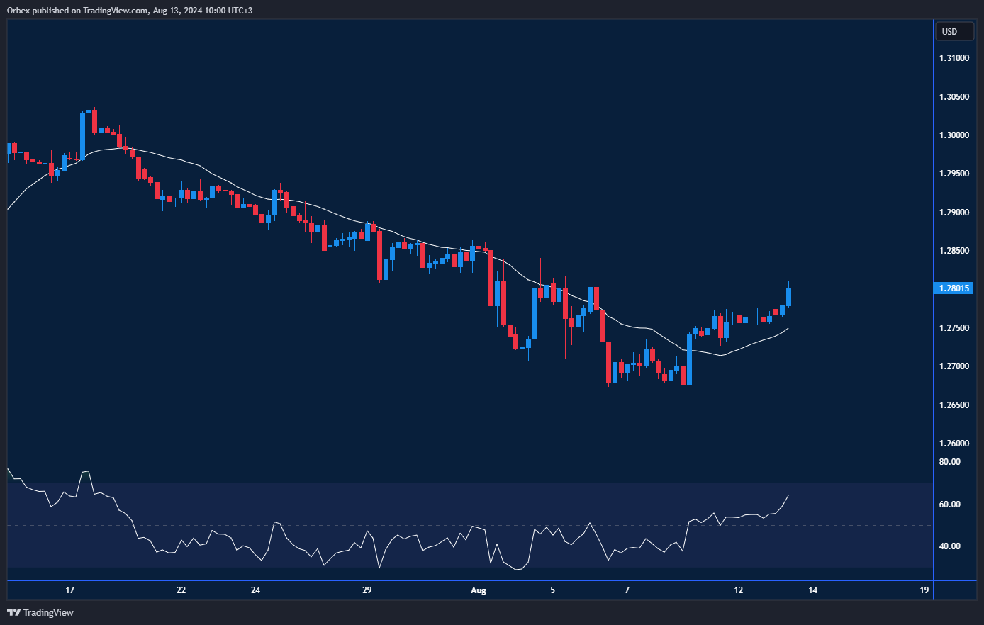This screenshot has width=984, height=625.
Task: Select the current price label 1.28015
Action: pos(955,288)
